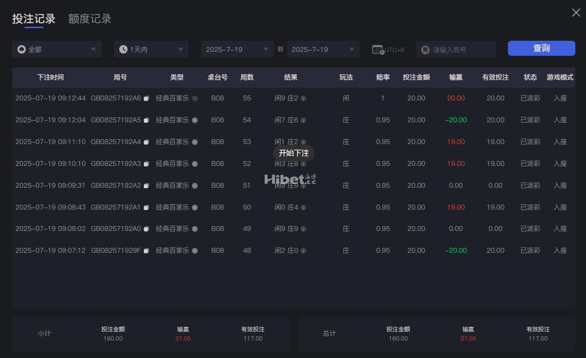Open result info for 闲2 庄0
586x358 pixels.
tap(303, 251)
